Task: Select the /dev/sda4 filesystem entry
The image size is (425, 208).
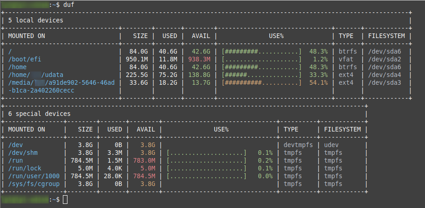Action: [384, 75]
